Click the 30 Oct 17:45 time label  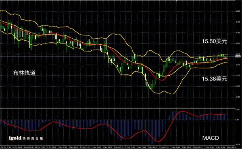click(6, 147)
